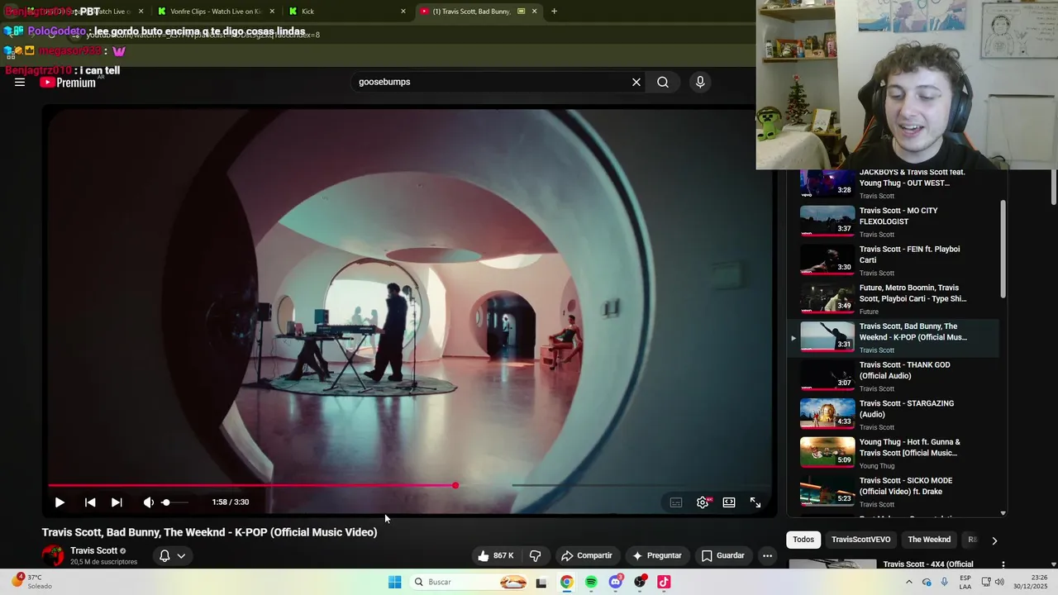Open the YouTube hamburger guide menu
This screenshot has width=1058, height=595.
20,82
